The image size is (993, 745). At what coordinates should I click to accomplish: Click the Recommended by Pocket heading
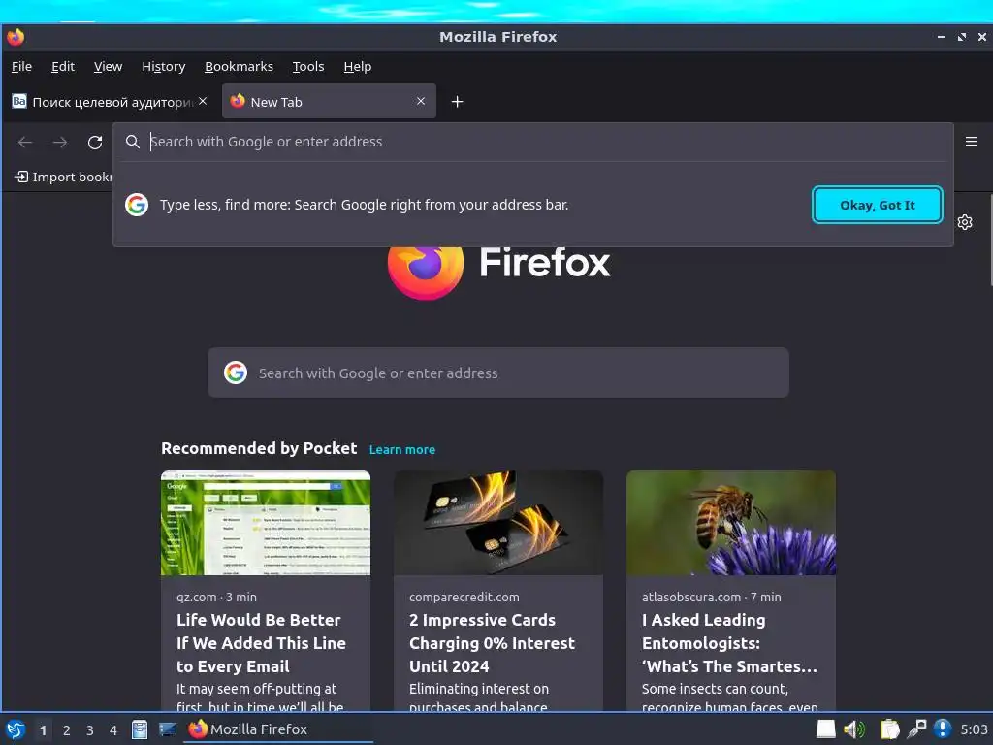pyautogui.click(x=259, y=448)
